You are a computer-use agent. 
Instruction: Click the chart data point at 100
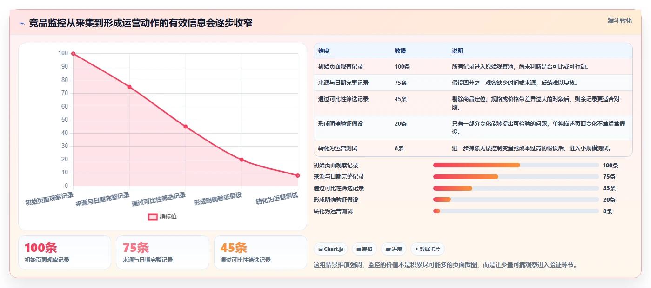[73, 54]
